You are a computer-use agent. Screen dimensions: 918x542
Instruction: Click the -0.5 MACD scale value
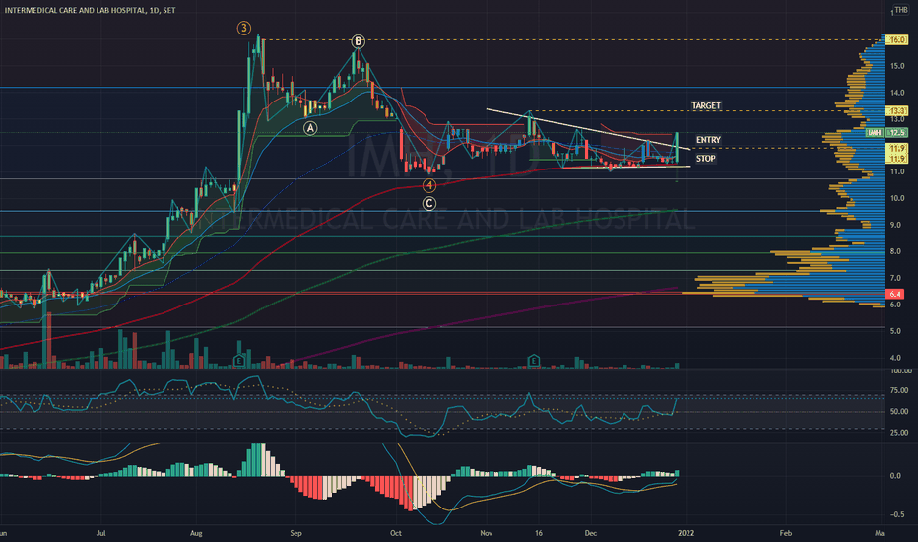point(897,514)
